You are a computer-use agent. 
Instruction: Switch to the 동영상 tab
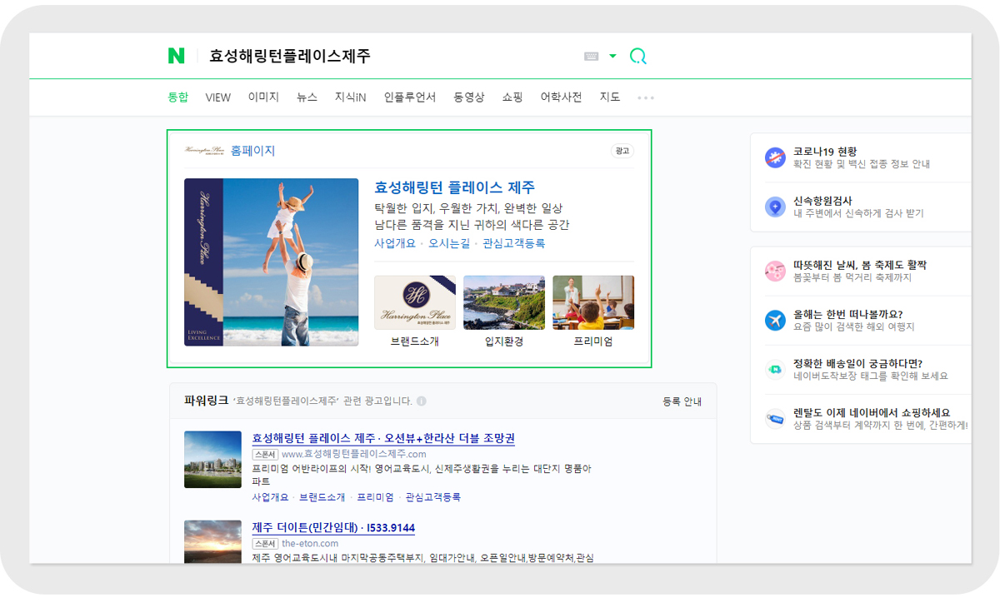pos(469,97)
